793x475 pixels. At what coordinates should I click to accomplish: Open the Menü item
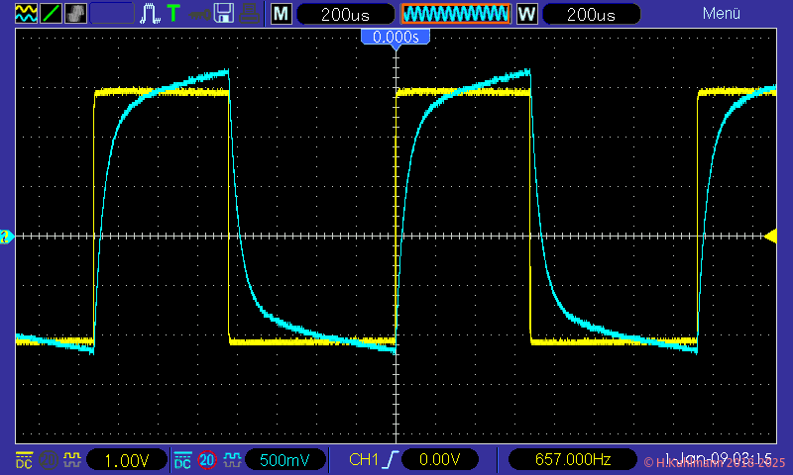click(x=722, y=14)
